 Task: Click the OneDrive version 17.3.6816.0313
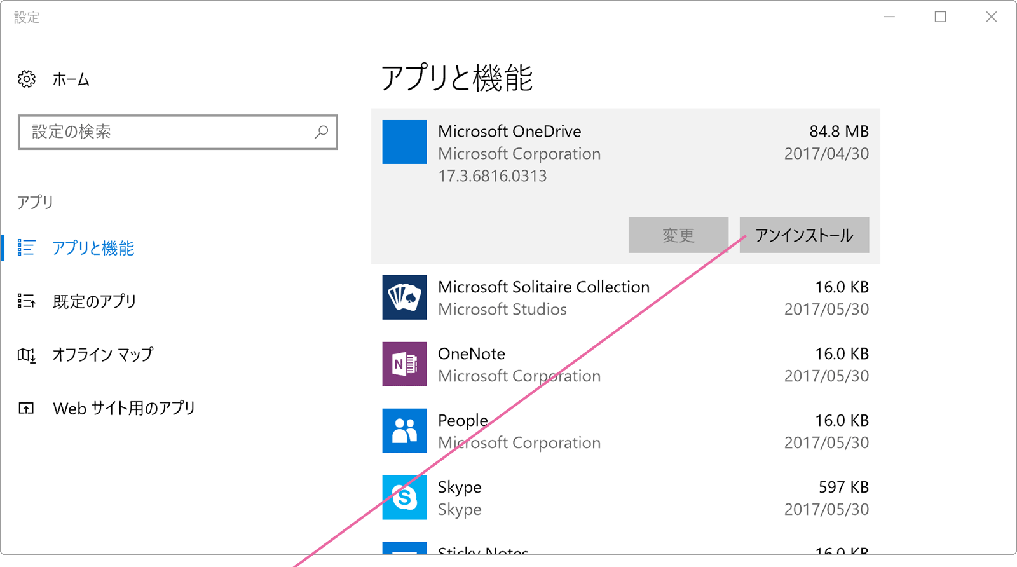point(492,176)
